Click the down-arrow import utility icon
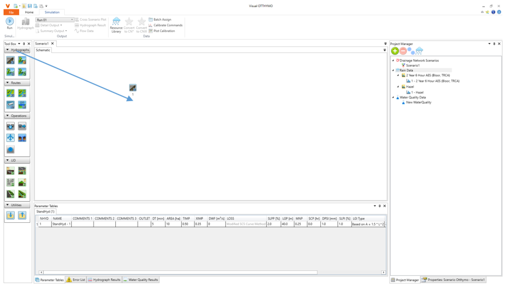Screen dimensions: 506x287 tap(10, 215)
